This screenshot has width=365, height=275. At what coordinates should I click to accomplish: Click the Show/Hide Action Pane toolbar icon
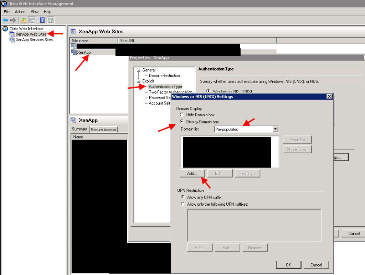point(50,20)
